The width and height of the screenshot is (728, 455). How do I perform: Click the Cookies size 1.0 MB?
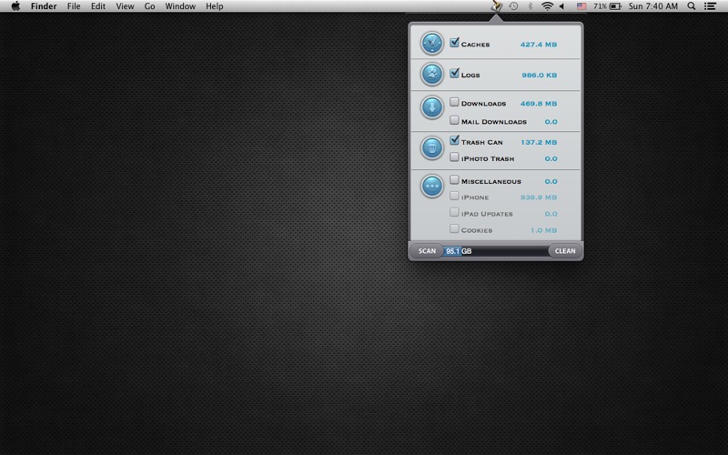click(543, 230)
